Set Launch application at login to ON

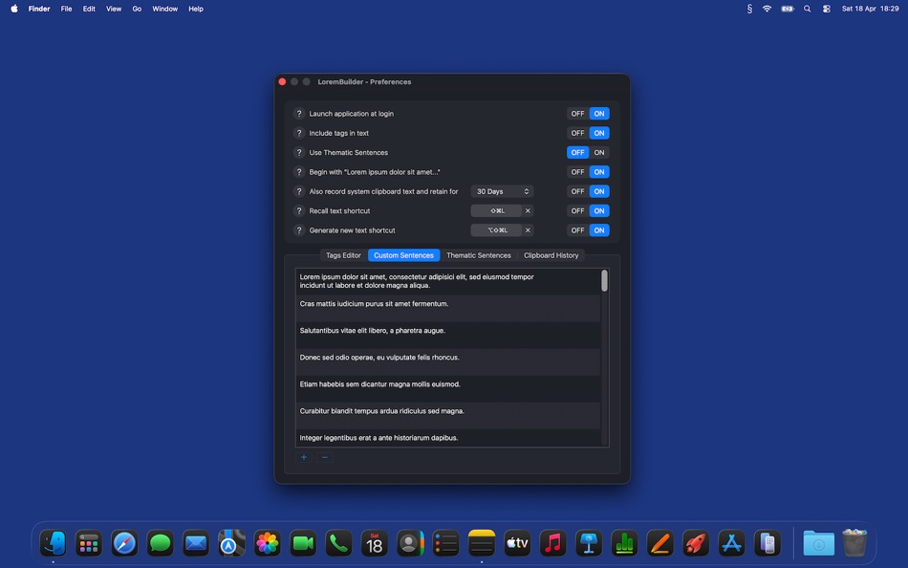pyautogui.click(x=599, y=114)
